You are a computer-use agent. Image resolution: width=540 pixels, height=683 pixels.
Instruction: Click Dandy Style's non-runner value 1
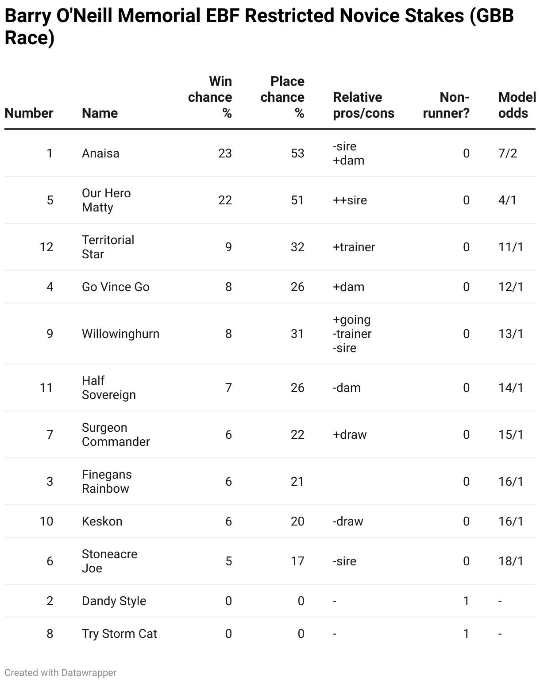coord(466,601)
